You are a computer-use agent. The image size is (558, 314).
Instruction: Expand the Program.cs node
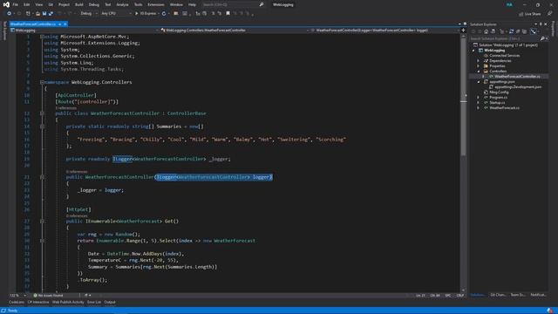pyautogui.click(x=479, y=97)
